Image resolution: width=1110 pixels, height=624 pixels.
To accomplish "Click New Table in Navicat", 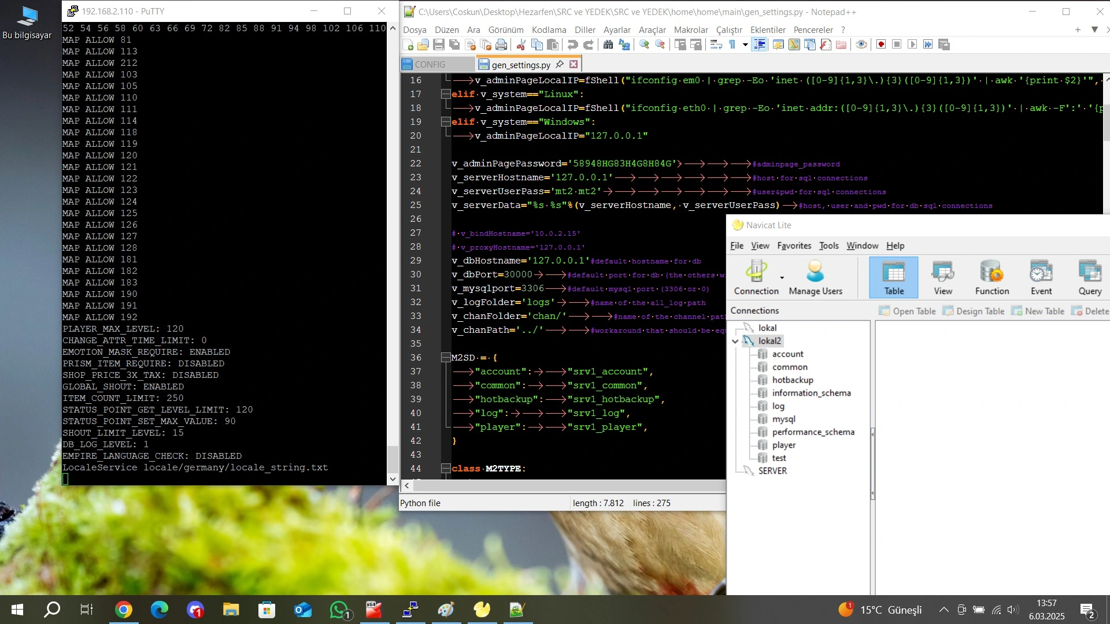I will pyautogui.click(x=1038, y=311).
